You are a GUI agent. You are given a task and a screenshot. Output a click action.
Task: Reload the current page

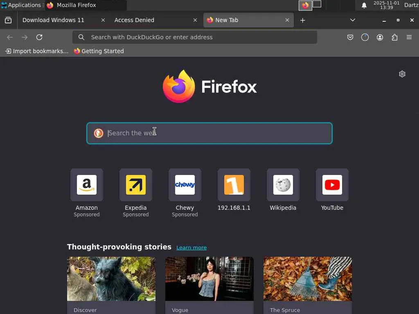point(39,37)
